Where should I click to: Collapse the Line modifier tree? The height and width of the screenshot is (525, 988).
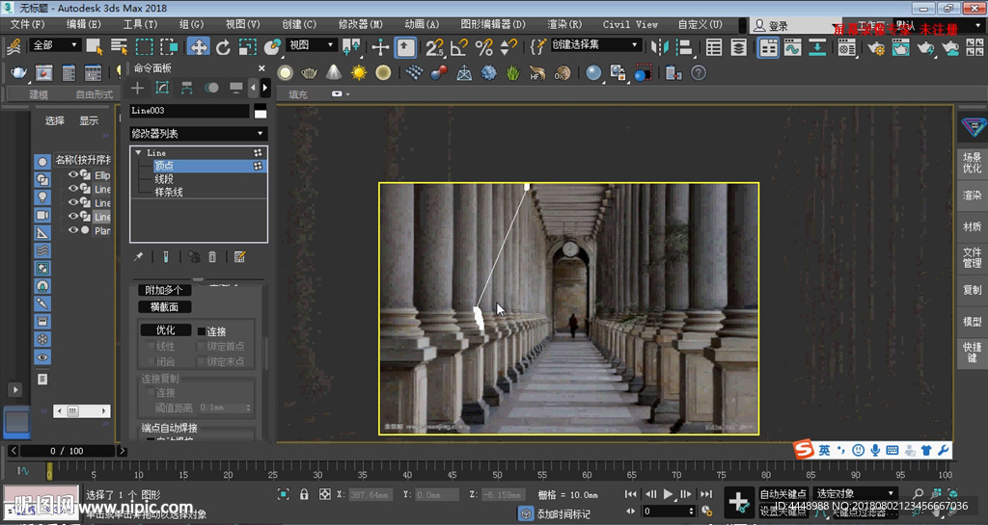(139, 153)
